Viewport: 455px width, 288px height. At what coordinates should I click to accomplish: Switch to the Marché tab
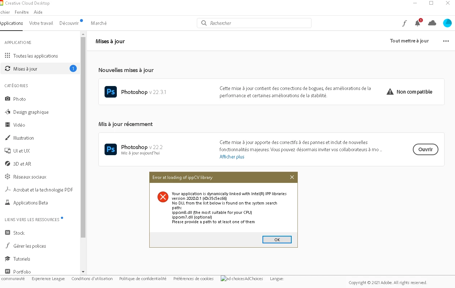point(99,23)
